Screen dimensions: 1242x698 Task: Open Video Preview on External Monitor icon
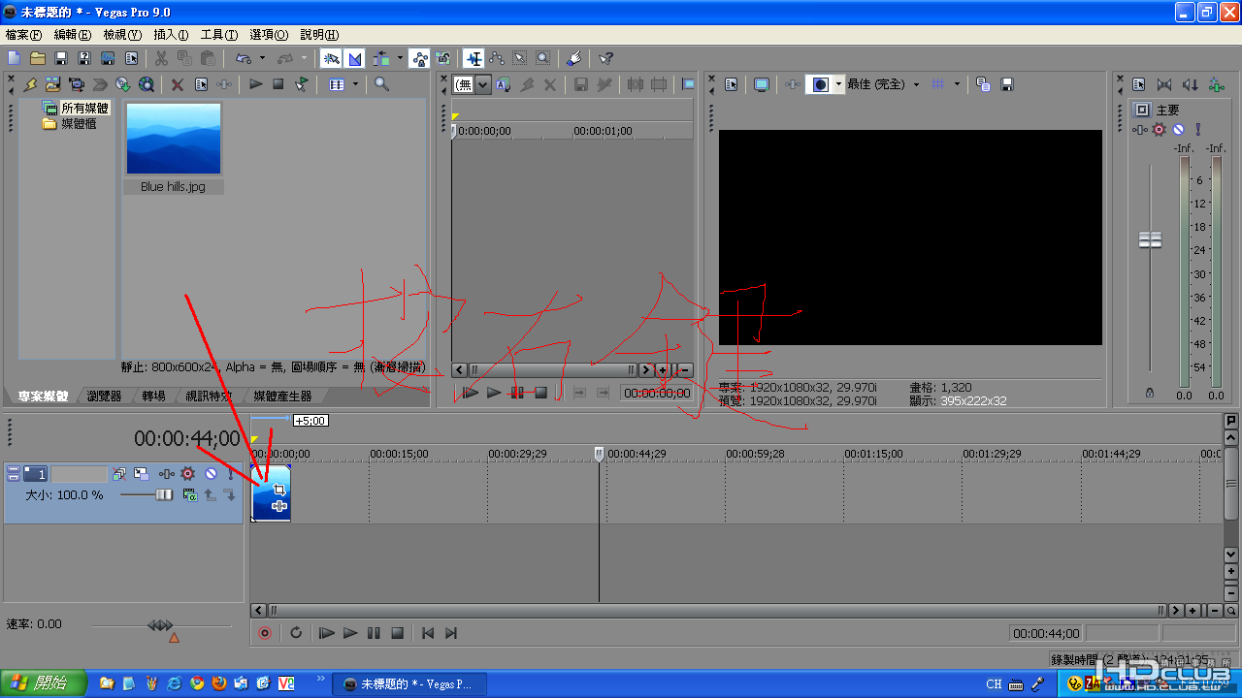pyautogui.click(x=762, y=84)
